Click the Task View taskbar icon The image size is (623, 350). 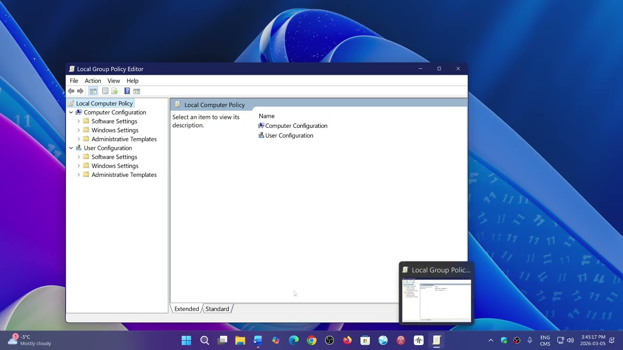(222, 340)
